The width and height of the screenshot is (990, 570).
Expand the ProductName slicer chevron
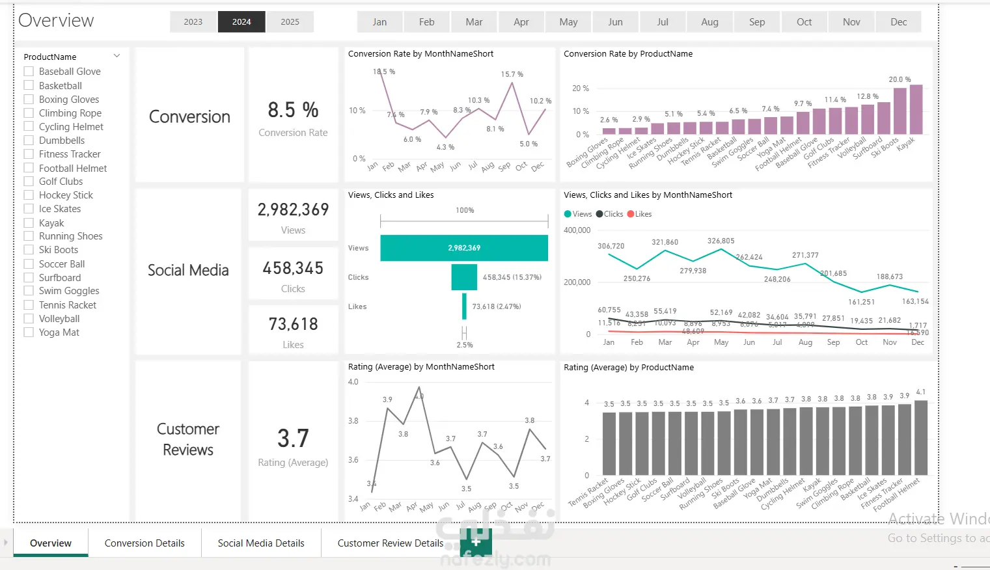[117, 56]
